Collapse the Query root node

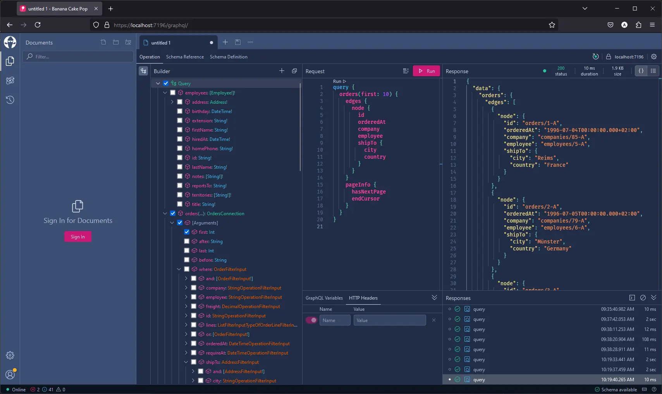[x=158, y=83]
